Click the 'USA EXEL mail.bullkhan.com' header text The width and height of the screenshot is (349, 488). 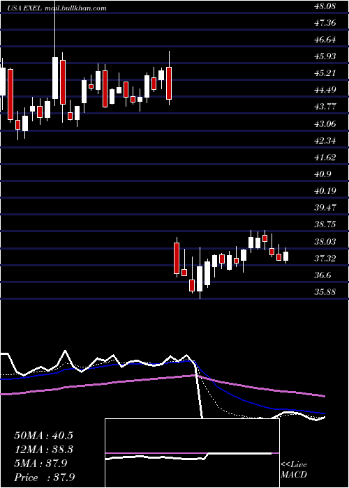point(57,8)
